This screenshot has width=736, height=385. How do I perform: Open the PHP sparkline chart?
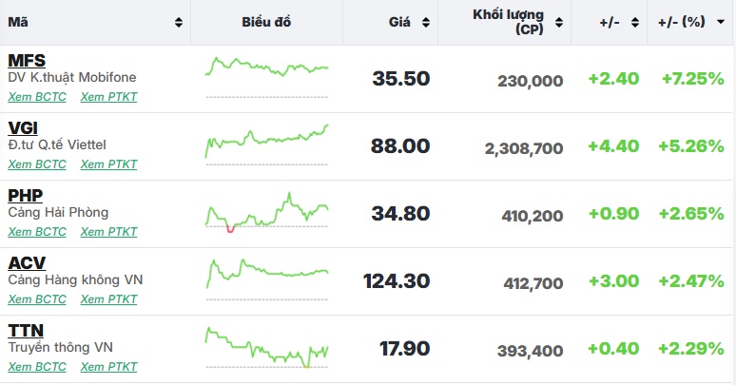pos(266,211)
